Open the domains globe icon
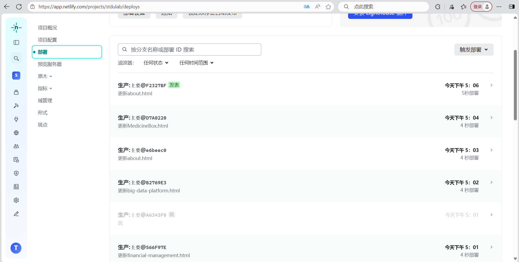The width and height of the screenshot is (519, 262). click(16, 133)
